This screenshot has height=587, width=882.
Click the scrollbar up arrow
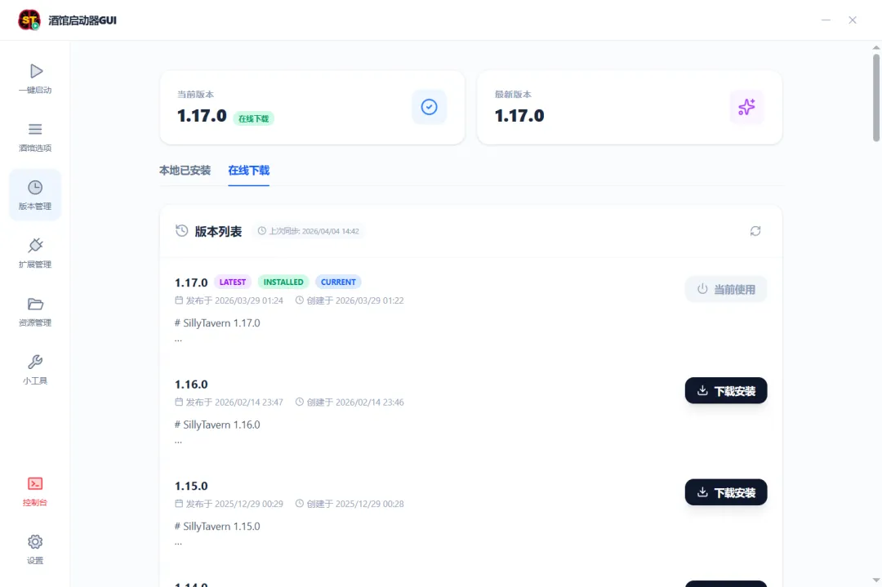click(875, 48)
